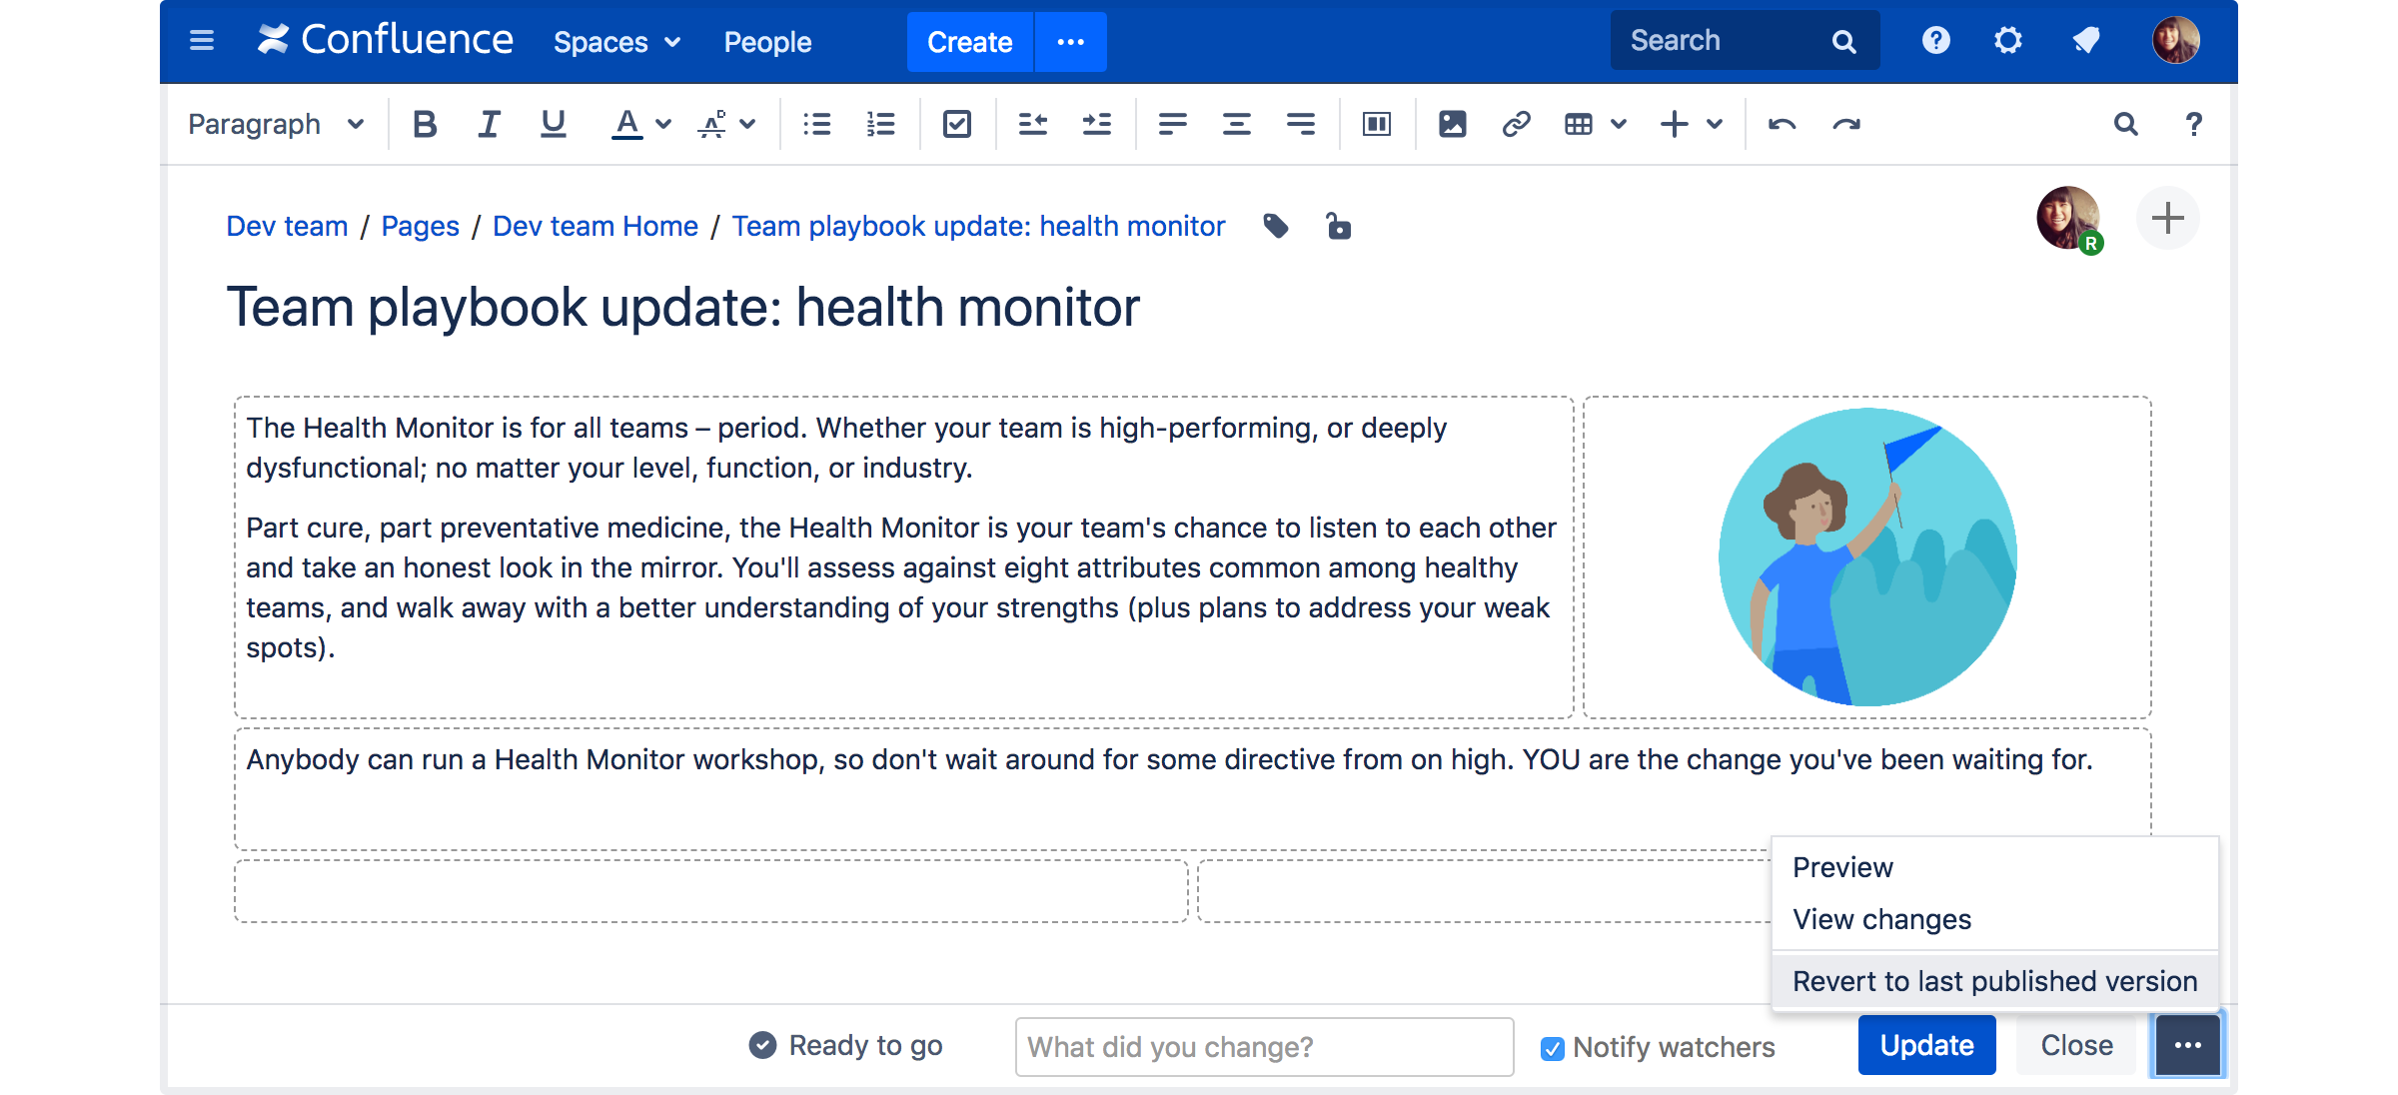Click the empty bottom-left layout section
Screen dimensions: 2398x1095
point(711,891)
